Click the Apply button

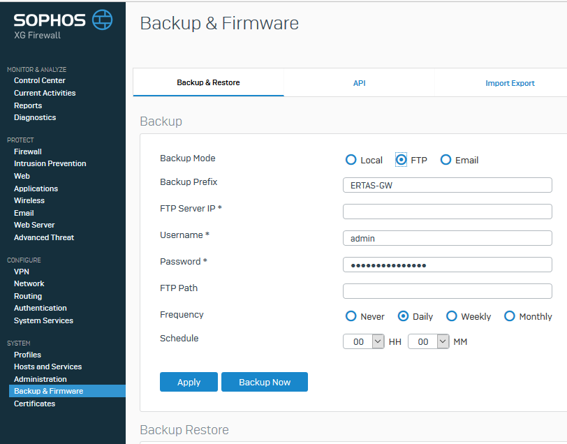click(x=189, y=382)
